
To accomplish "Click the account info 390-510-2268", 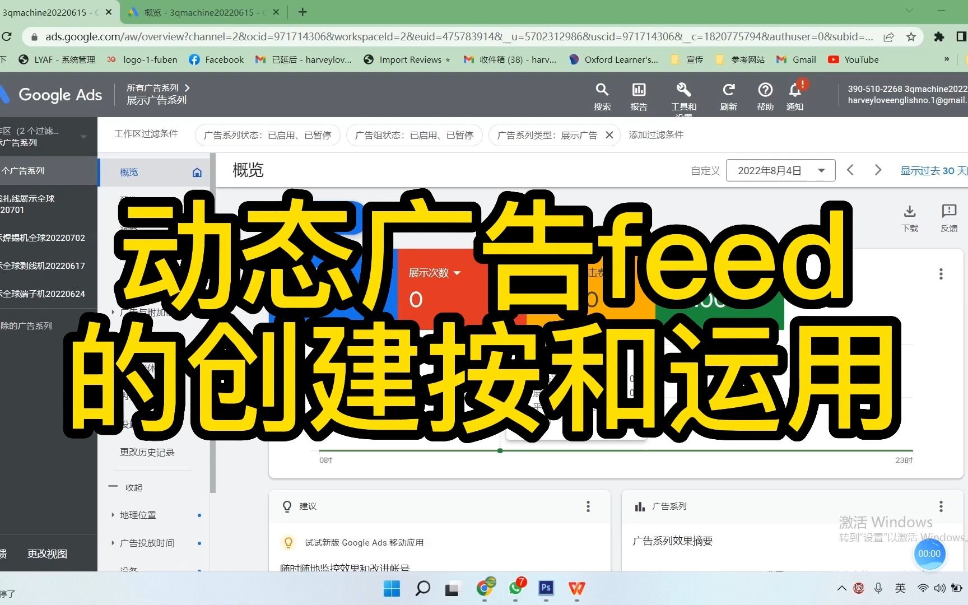I will pyautogui.click(x=907, y=94).
